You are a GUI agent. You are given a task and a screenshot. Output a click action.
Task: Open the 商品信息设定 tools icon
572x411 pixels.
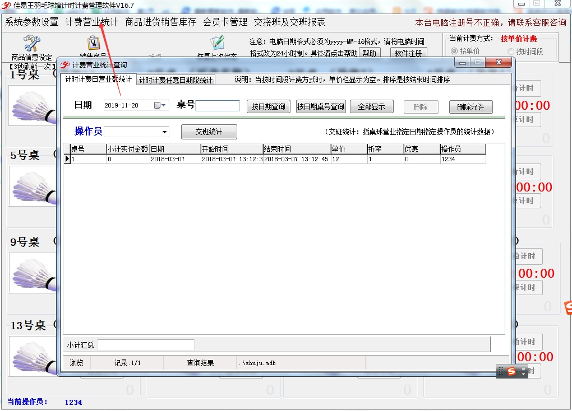32,43
